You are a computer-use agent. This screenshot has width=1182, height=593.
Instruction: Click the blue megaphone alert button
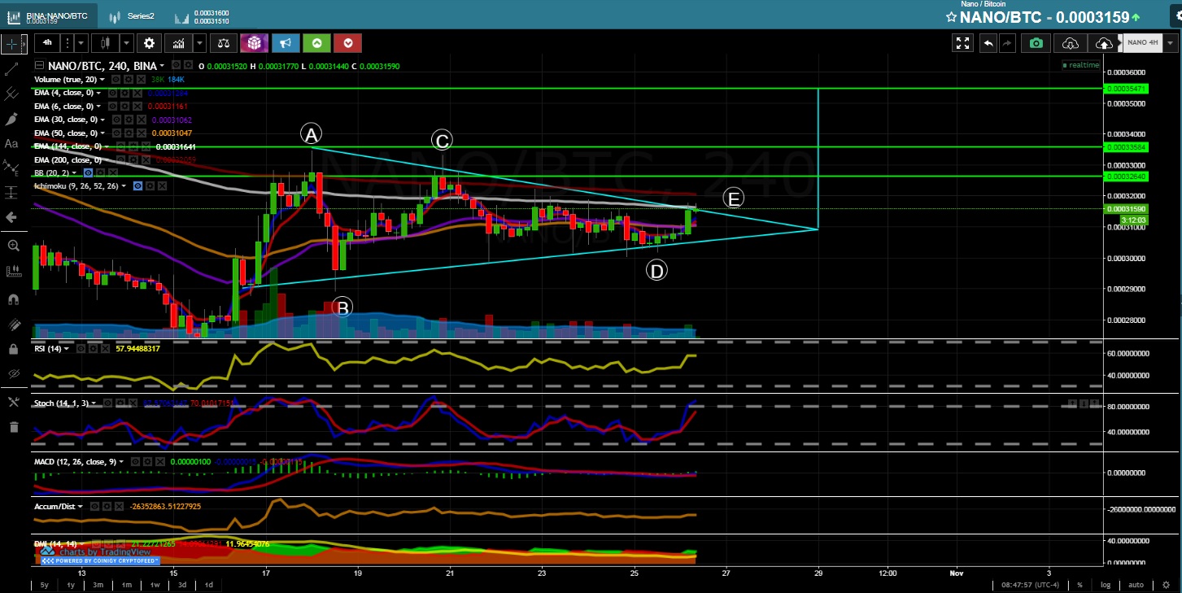tap(285, 43)
